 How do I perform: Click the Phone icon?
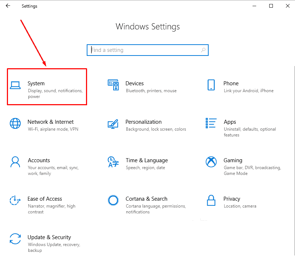point(211,85)
